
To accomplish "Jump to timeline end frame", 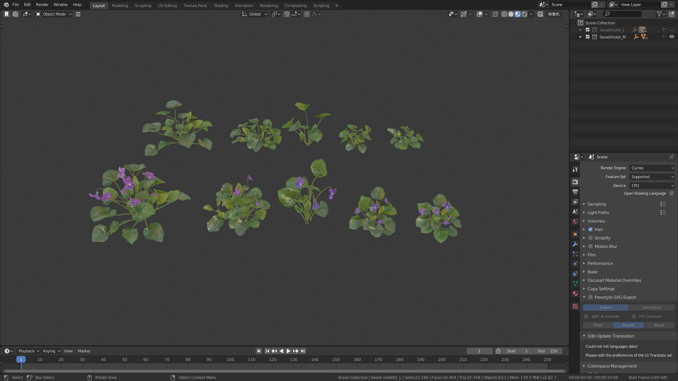I will coord(303,351).
